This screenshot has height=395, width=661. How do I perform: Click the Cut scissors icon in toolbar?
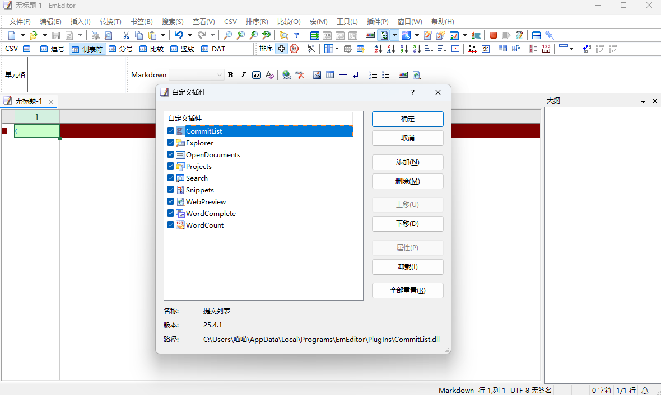point(126,35)
